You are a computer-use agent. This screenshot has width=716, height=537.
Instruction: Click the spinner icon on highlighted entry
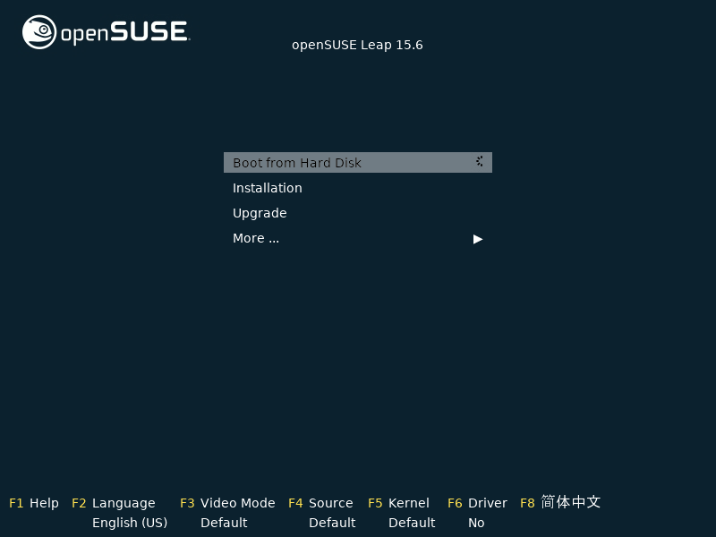479,161
